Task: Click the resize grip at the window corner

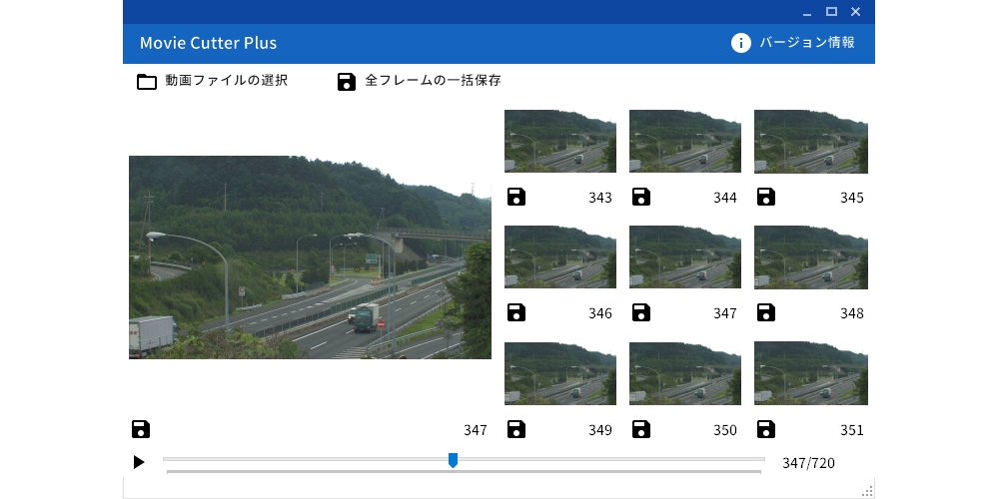Action: pyautogui.click(x=868, y=491)
